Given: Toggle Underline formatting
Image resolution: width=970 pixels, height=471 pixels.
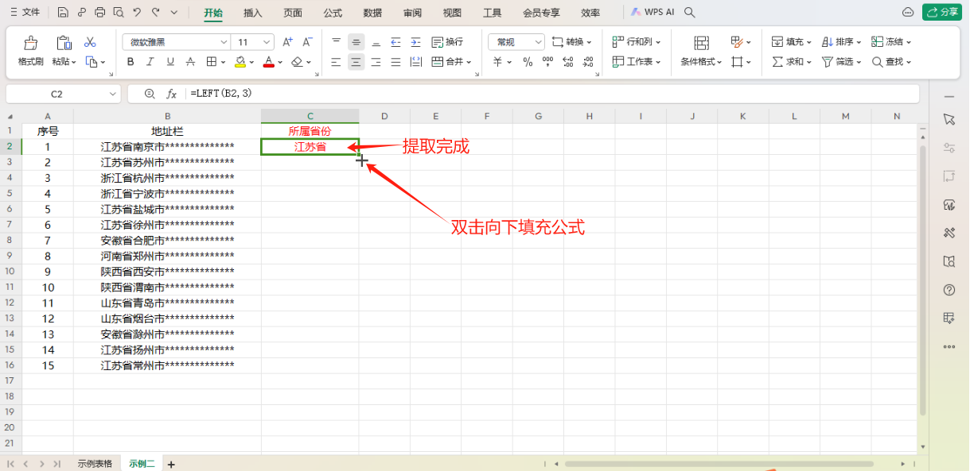Looking at the screenshot, I should [x=170, y=61].
